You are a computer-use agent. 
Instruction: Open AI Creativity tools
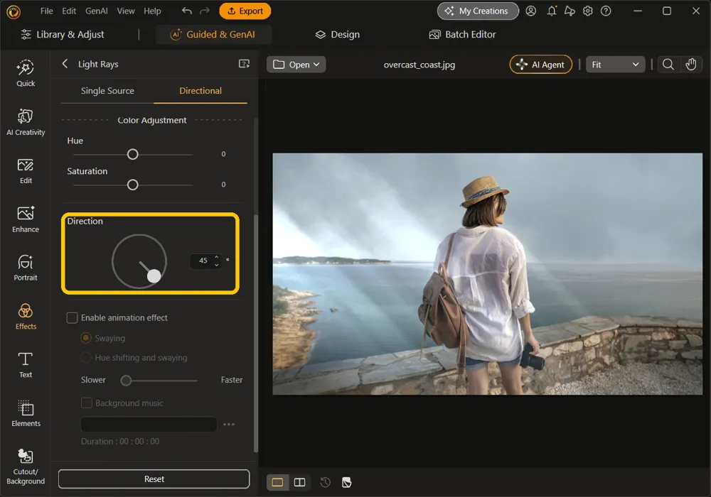pos(26,122)
